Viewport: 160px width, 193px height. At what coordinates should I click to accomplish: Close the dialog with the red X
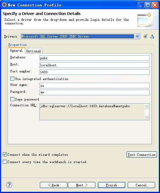(155, 5)
